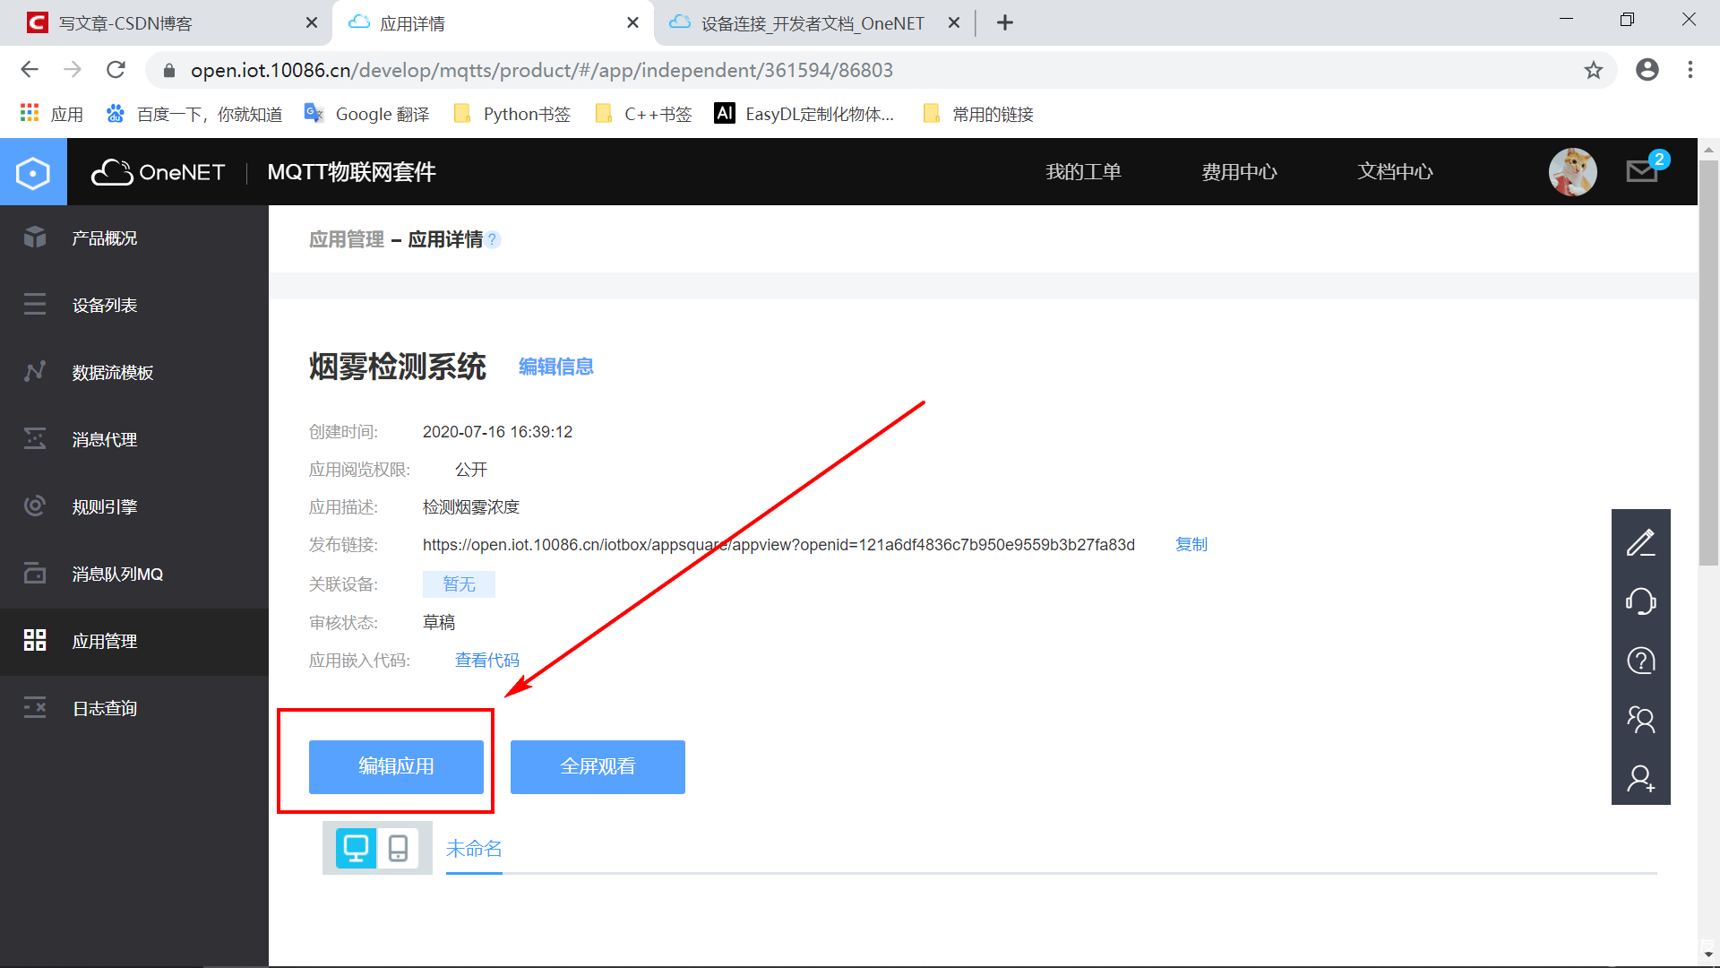Switch to 写文章-CSDN博客 browser tab

coord(125,23)
